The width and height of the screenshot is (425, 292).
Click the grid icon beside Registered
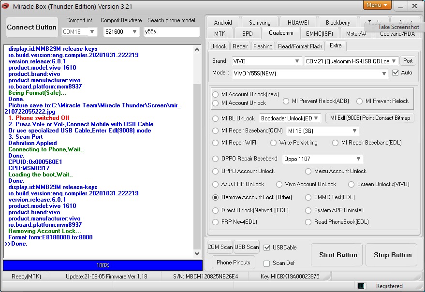click(361, 286)
